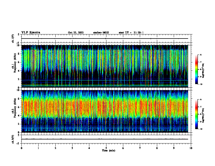The height and width of the screenshot is (166, 215).
Task: Click the ch.3 voltage waveform trace
Action: pos(105,139)
